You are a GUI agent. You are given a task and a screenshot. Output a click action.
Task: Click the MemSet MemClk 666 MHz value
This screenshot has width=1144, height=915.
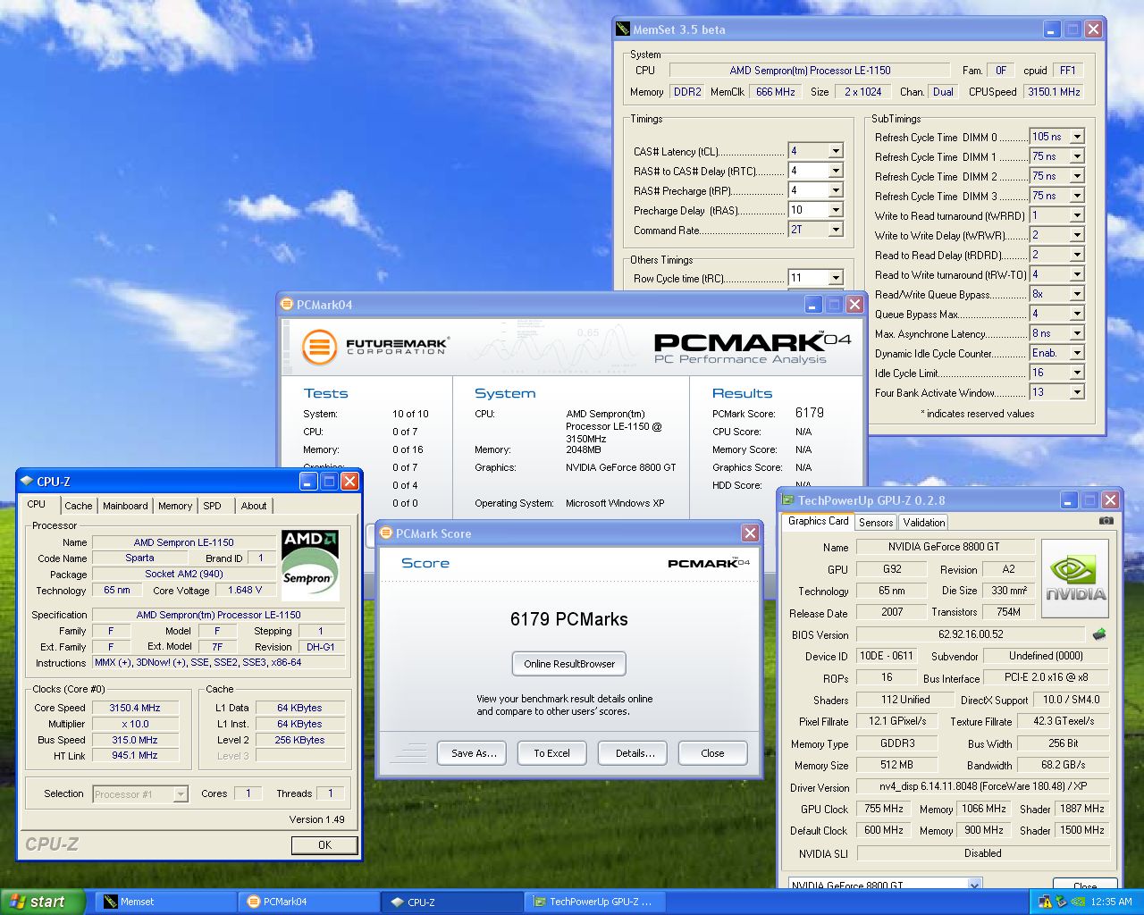(x=775, y=92)
